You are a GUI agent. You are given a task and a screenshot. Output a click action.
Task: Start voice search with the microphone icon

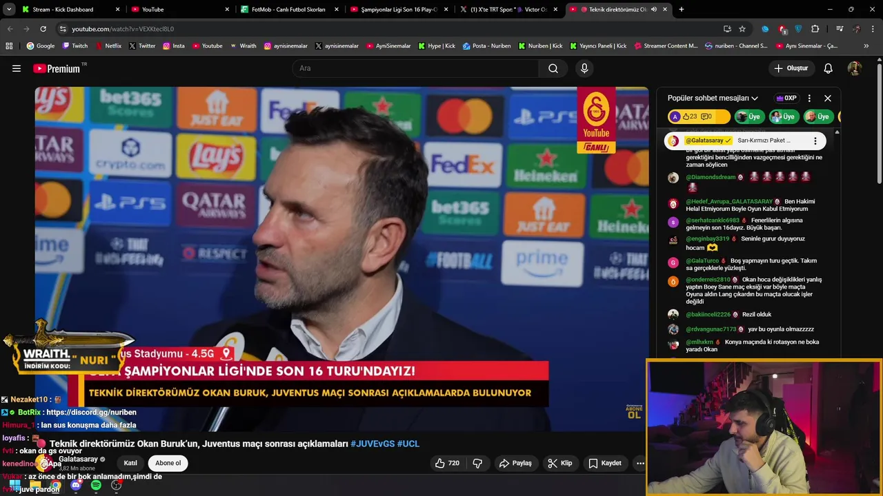pos(584,68)
